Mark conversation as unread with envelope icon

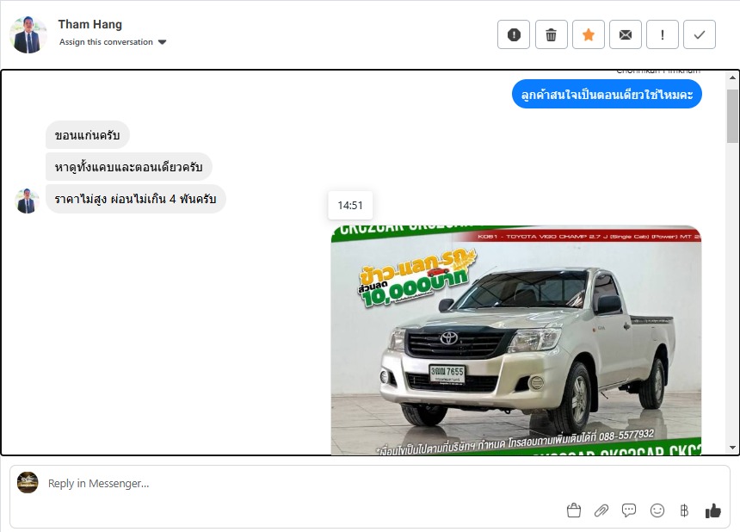pyautogui.click(x=626, y=34)
